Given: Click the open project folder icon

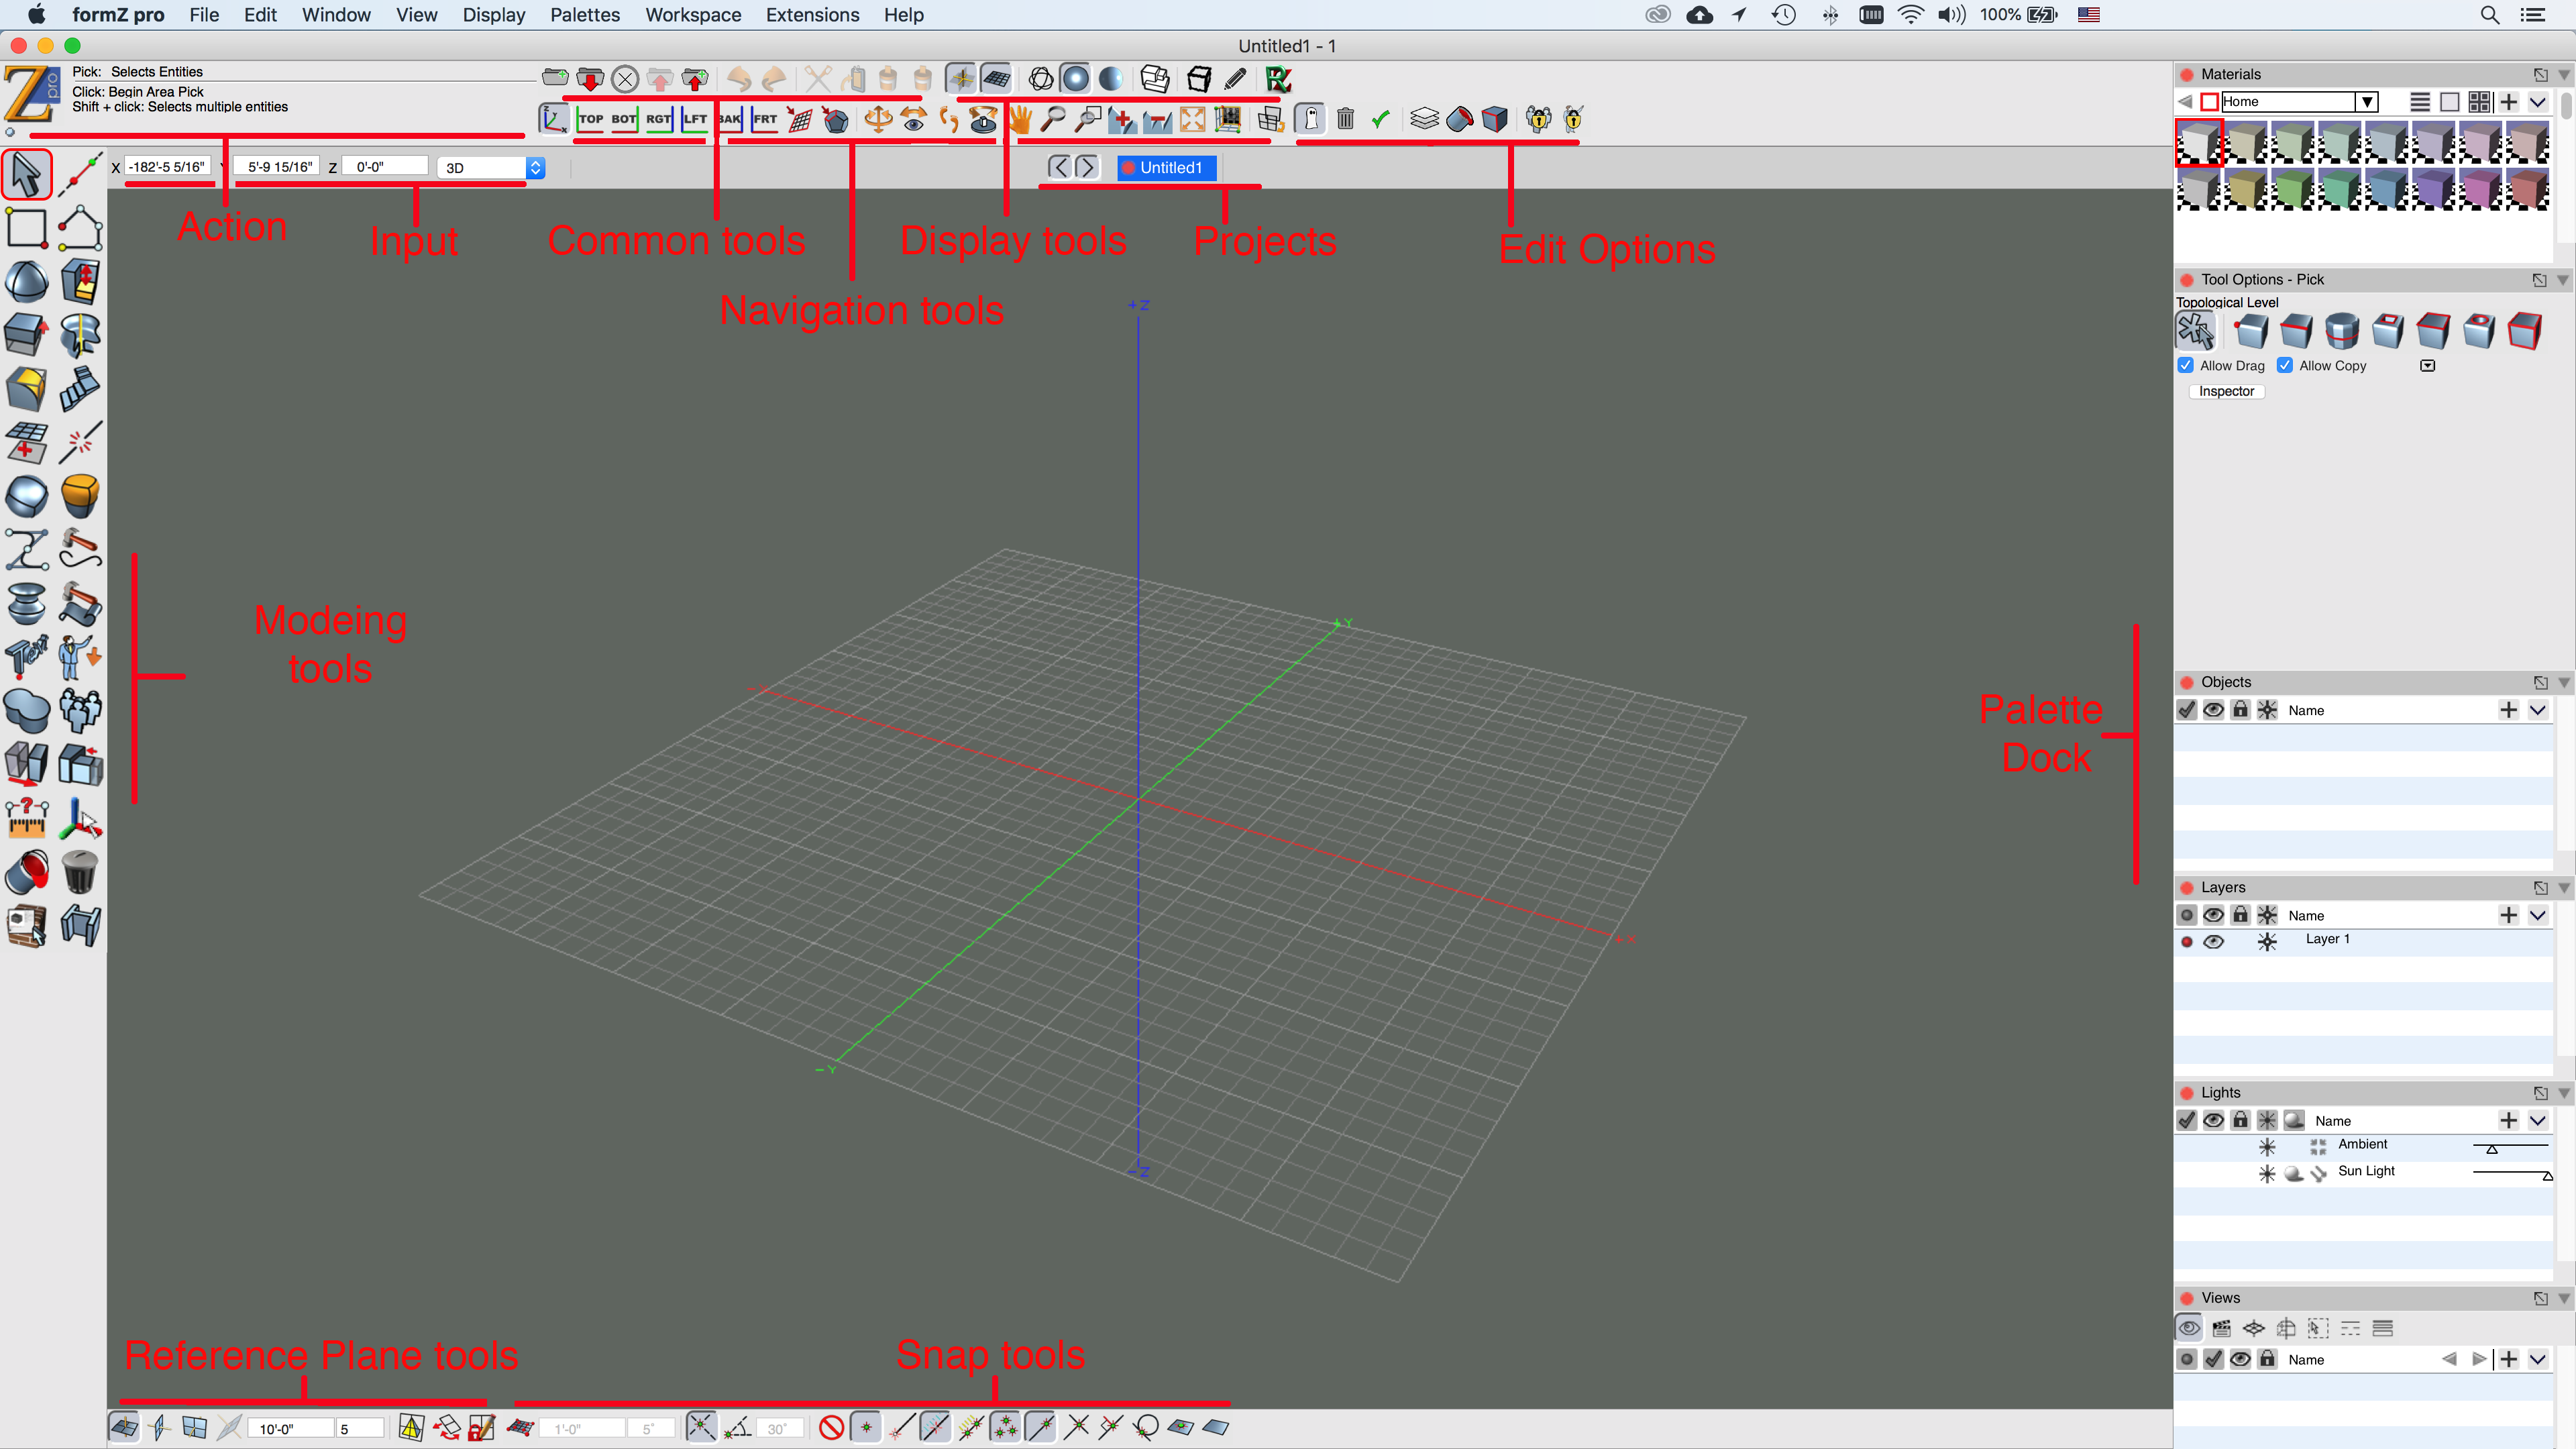Looking at the screenshot, I should [x=555, y=78].
